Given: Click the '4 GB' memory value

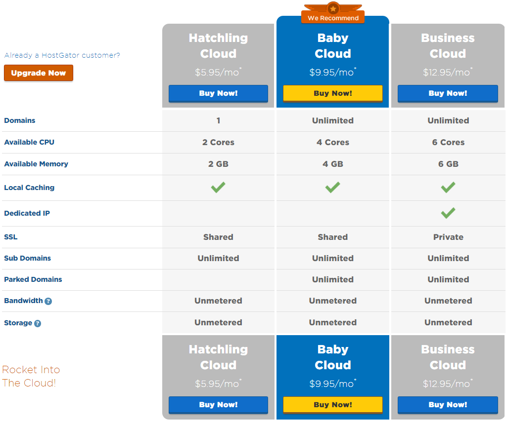Looking at the screenshot, I should (333, 164).
